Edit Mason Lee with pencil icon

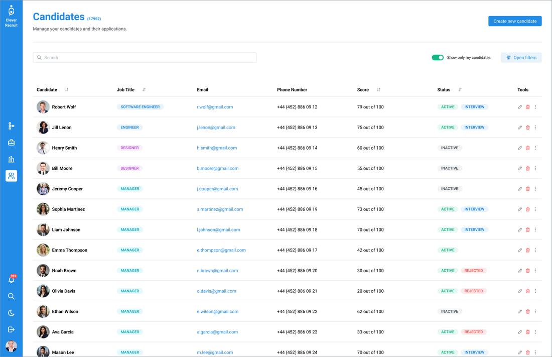click(x=519, y=352)
